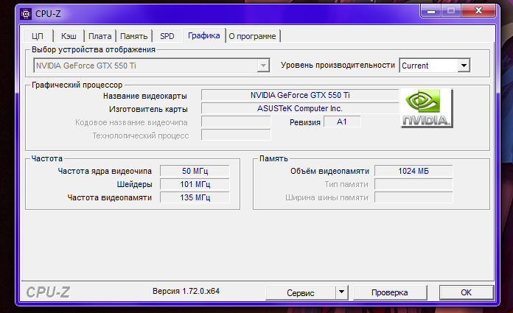Click the Версия 1.72.0.x64 text

click(186, 291)
